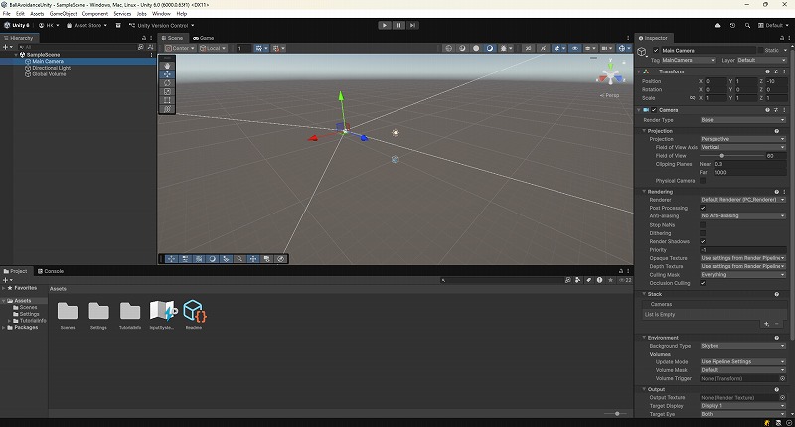The height and width of the screenshot is (427, 795).
Task: Toggle Main Camera active checkbox in Inspector
Action: [656, 50]
